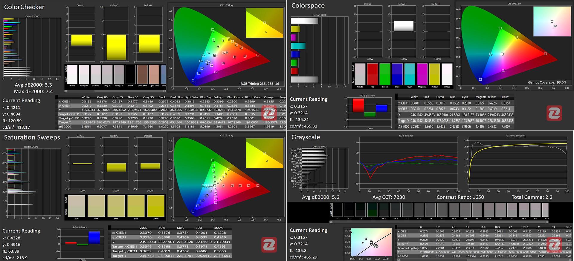Click the ColorChecker panel title
This screenshot has height=261, width=574.
tap(24, 7)
